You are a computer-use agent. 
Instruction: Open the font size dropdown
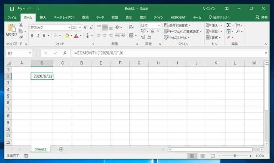[80, 28]
